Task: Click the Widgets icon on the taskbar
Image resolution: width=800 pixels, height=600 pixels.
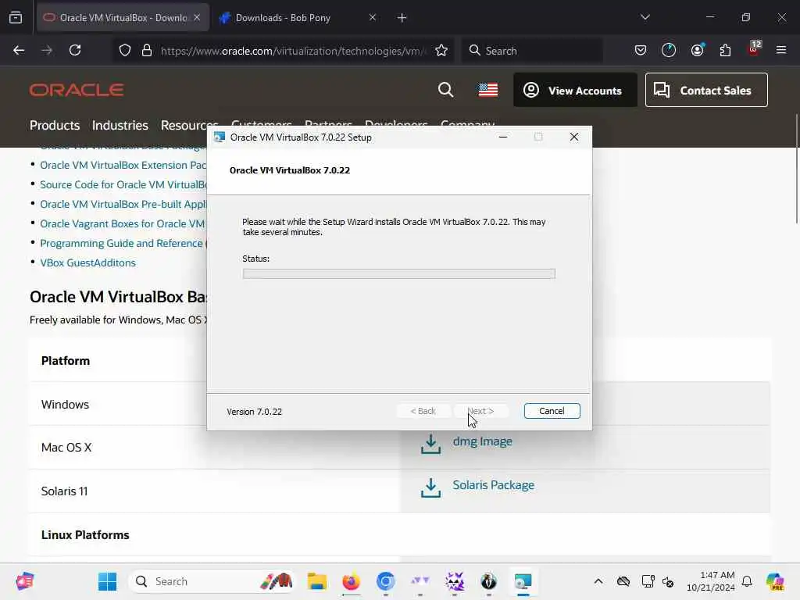Action: tap(24, 581)
